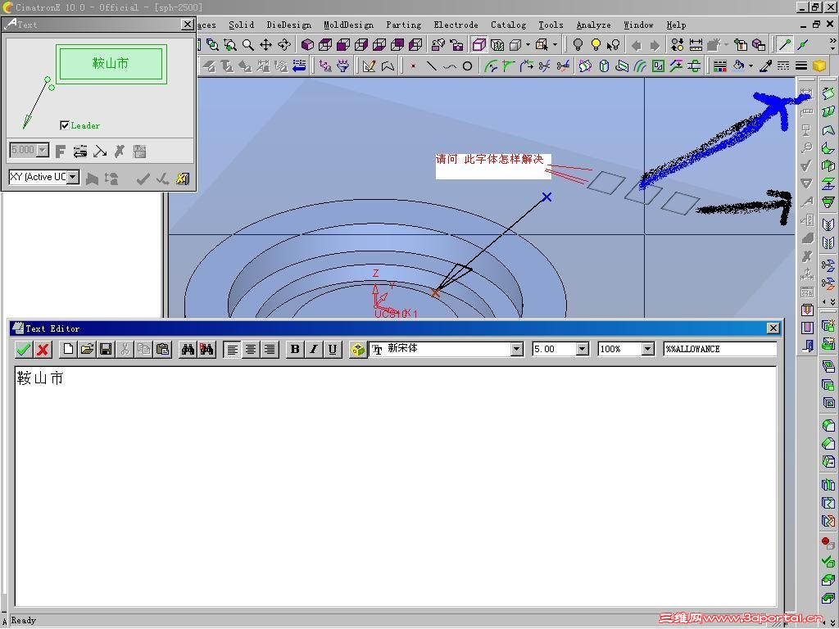The height and width of the screenshot is (629, 839).
Task: Paste clipboard icon in Text Editor toolbar
Action: tap(163, 349)
